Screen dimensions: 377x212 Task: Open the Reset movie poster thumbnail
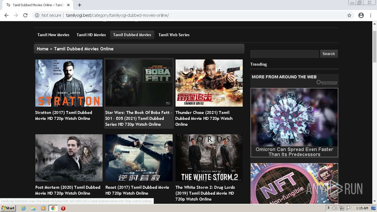click(x=139, y=158)
